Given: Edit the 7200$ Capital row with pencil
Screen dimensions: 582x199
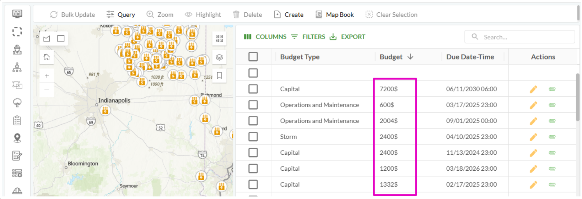Looking at the screenshot, I should pyautogui.click(x=533, y=89).
